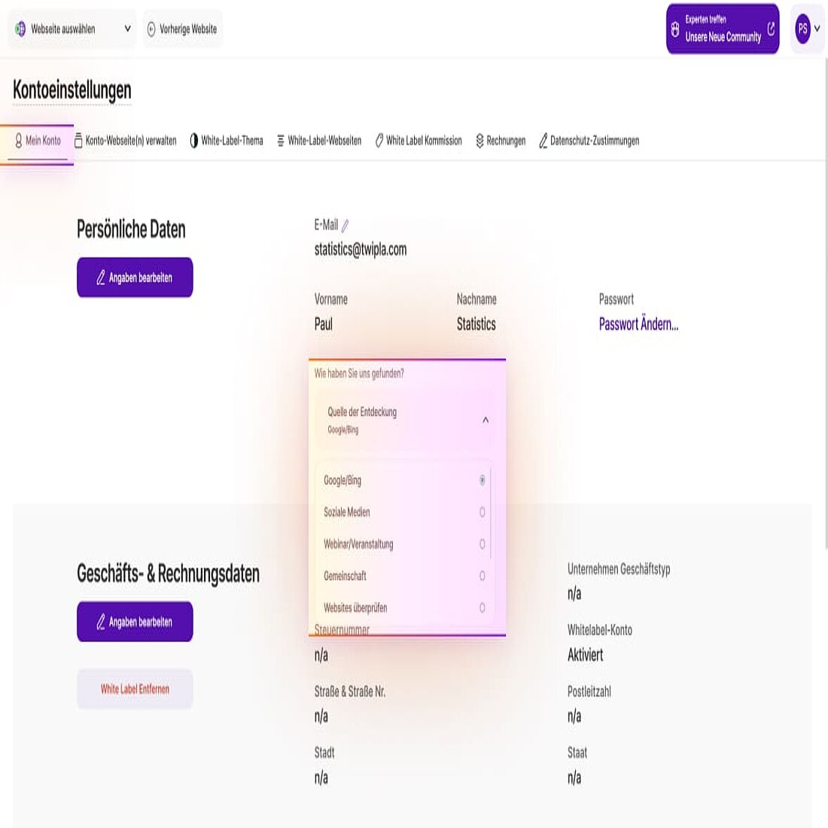This screenshot has width=828, height=828.
Task: Open the Webseite auswählen dropdown
Action: pyautogui.click(x=72, y=29)
